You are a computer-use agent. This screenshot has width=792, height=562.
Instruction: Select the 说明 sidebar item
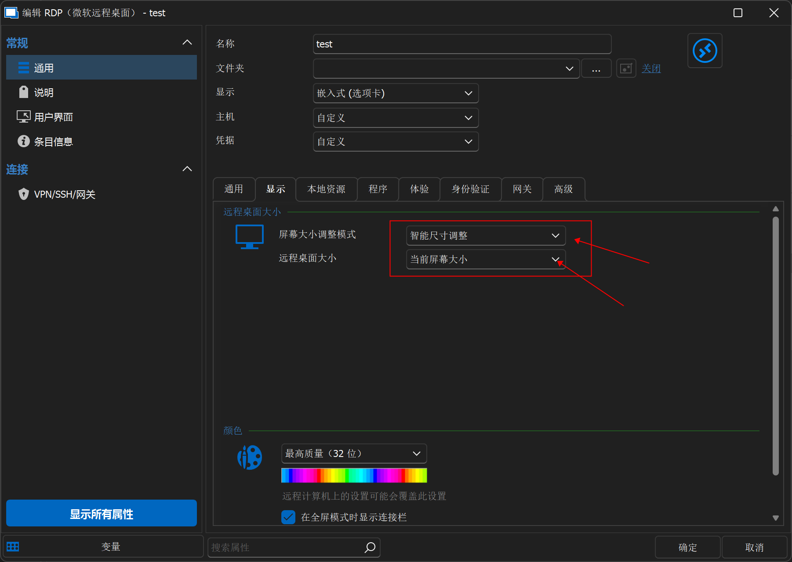point(44,93)
